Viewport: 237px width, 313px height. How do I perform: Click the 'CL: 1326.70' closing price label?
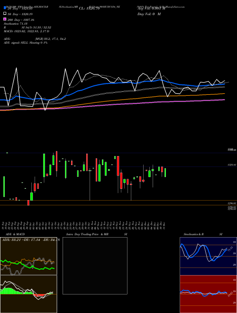(x=89, y=9)
